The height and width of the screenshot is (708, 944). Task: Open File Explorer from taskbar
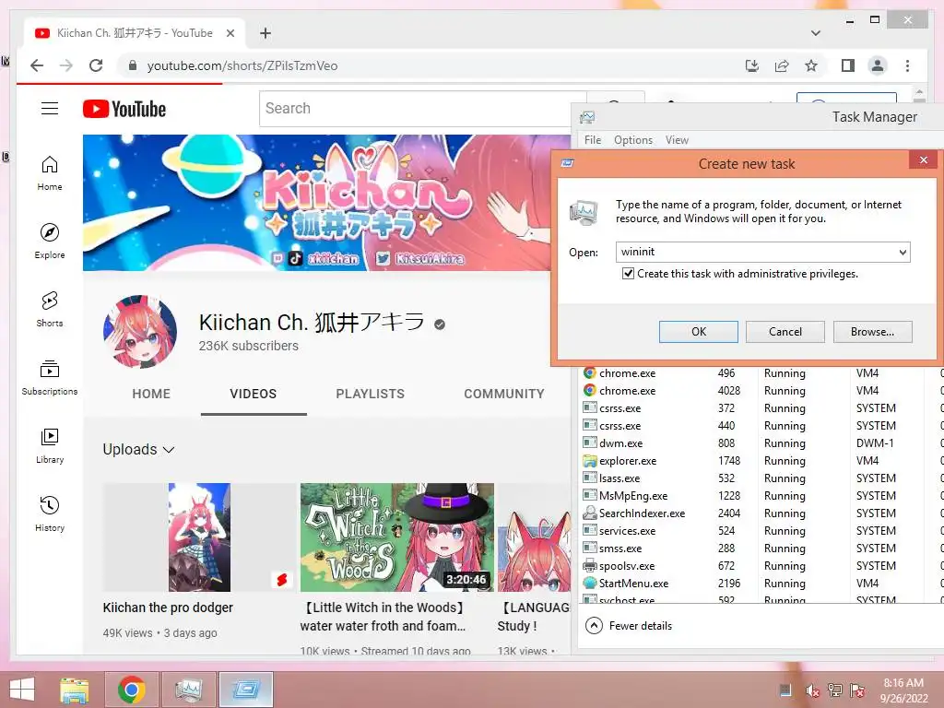click(x=75, y=690)
